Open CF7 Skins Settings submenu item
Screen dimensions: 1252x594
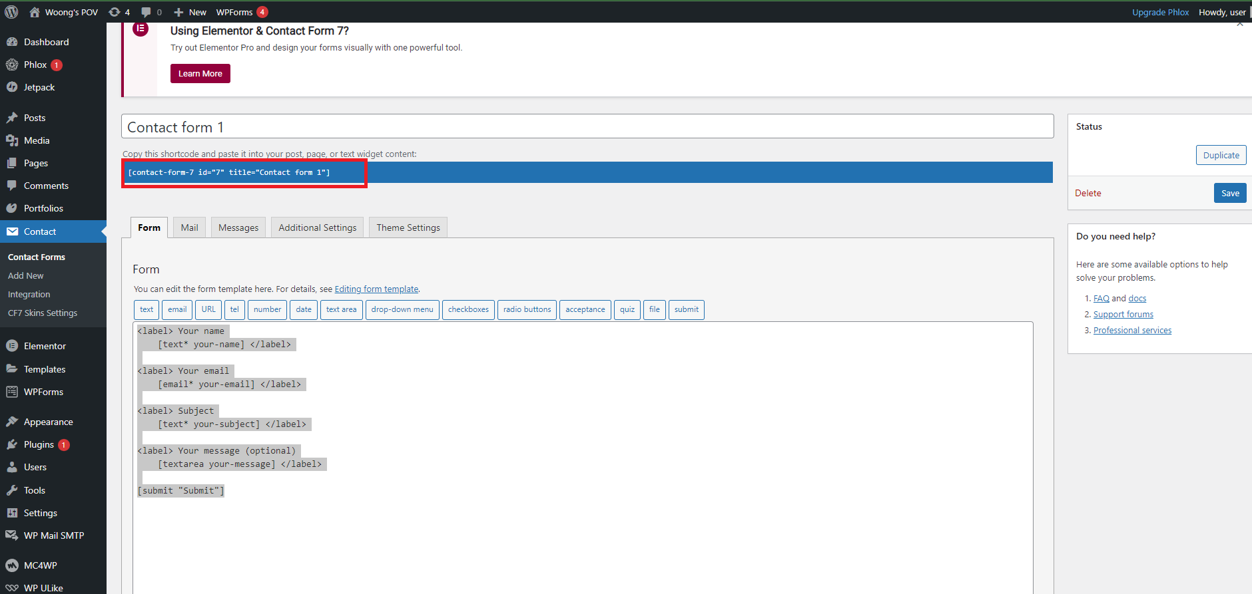tap(43, 313)
